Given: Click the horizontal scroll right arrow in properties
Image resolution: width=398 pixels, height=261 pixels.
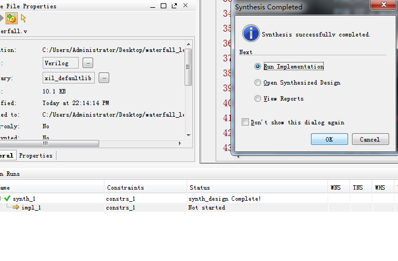Looking at the screenshot, I should [180, 144].
